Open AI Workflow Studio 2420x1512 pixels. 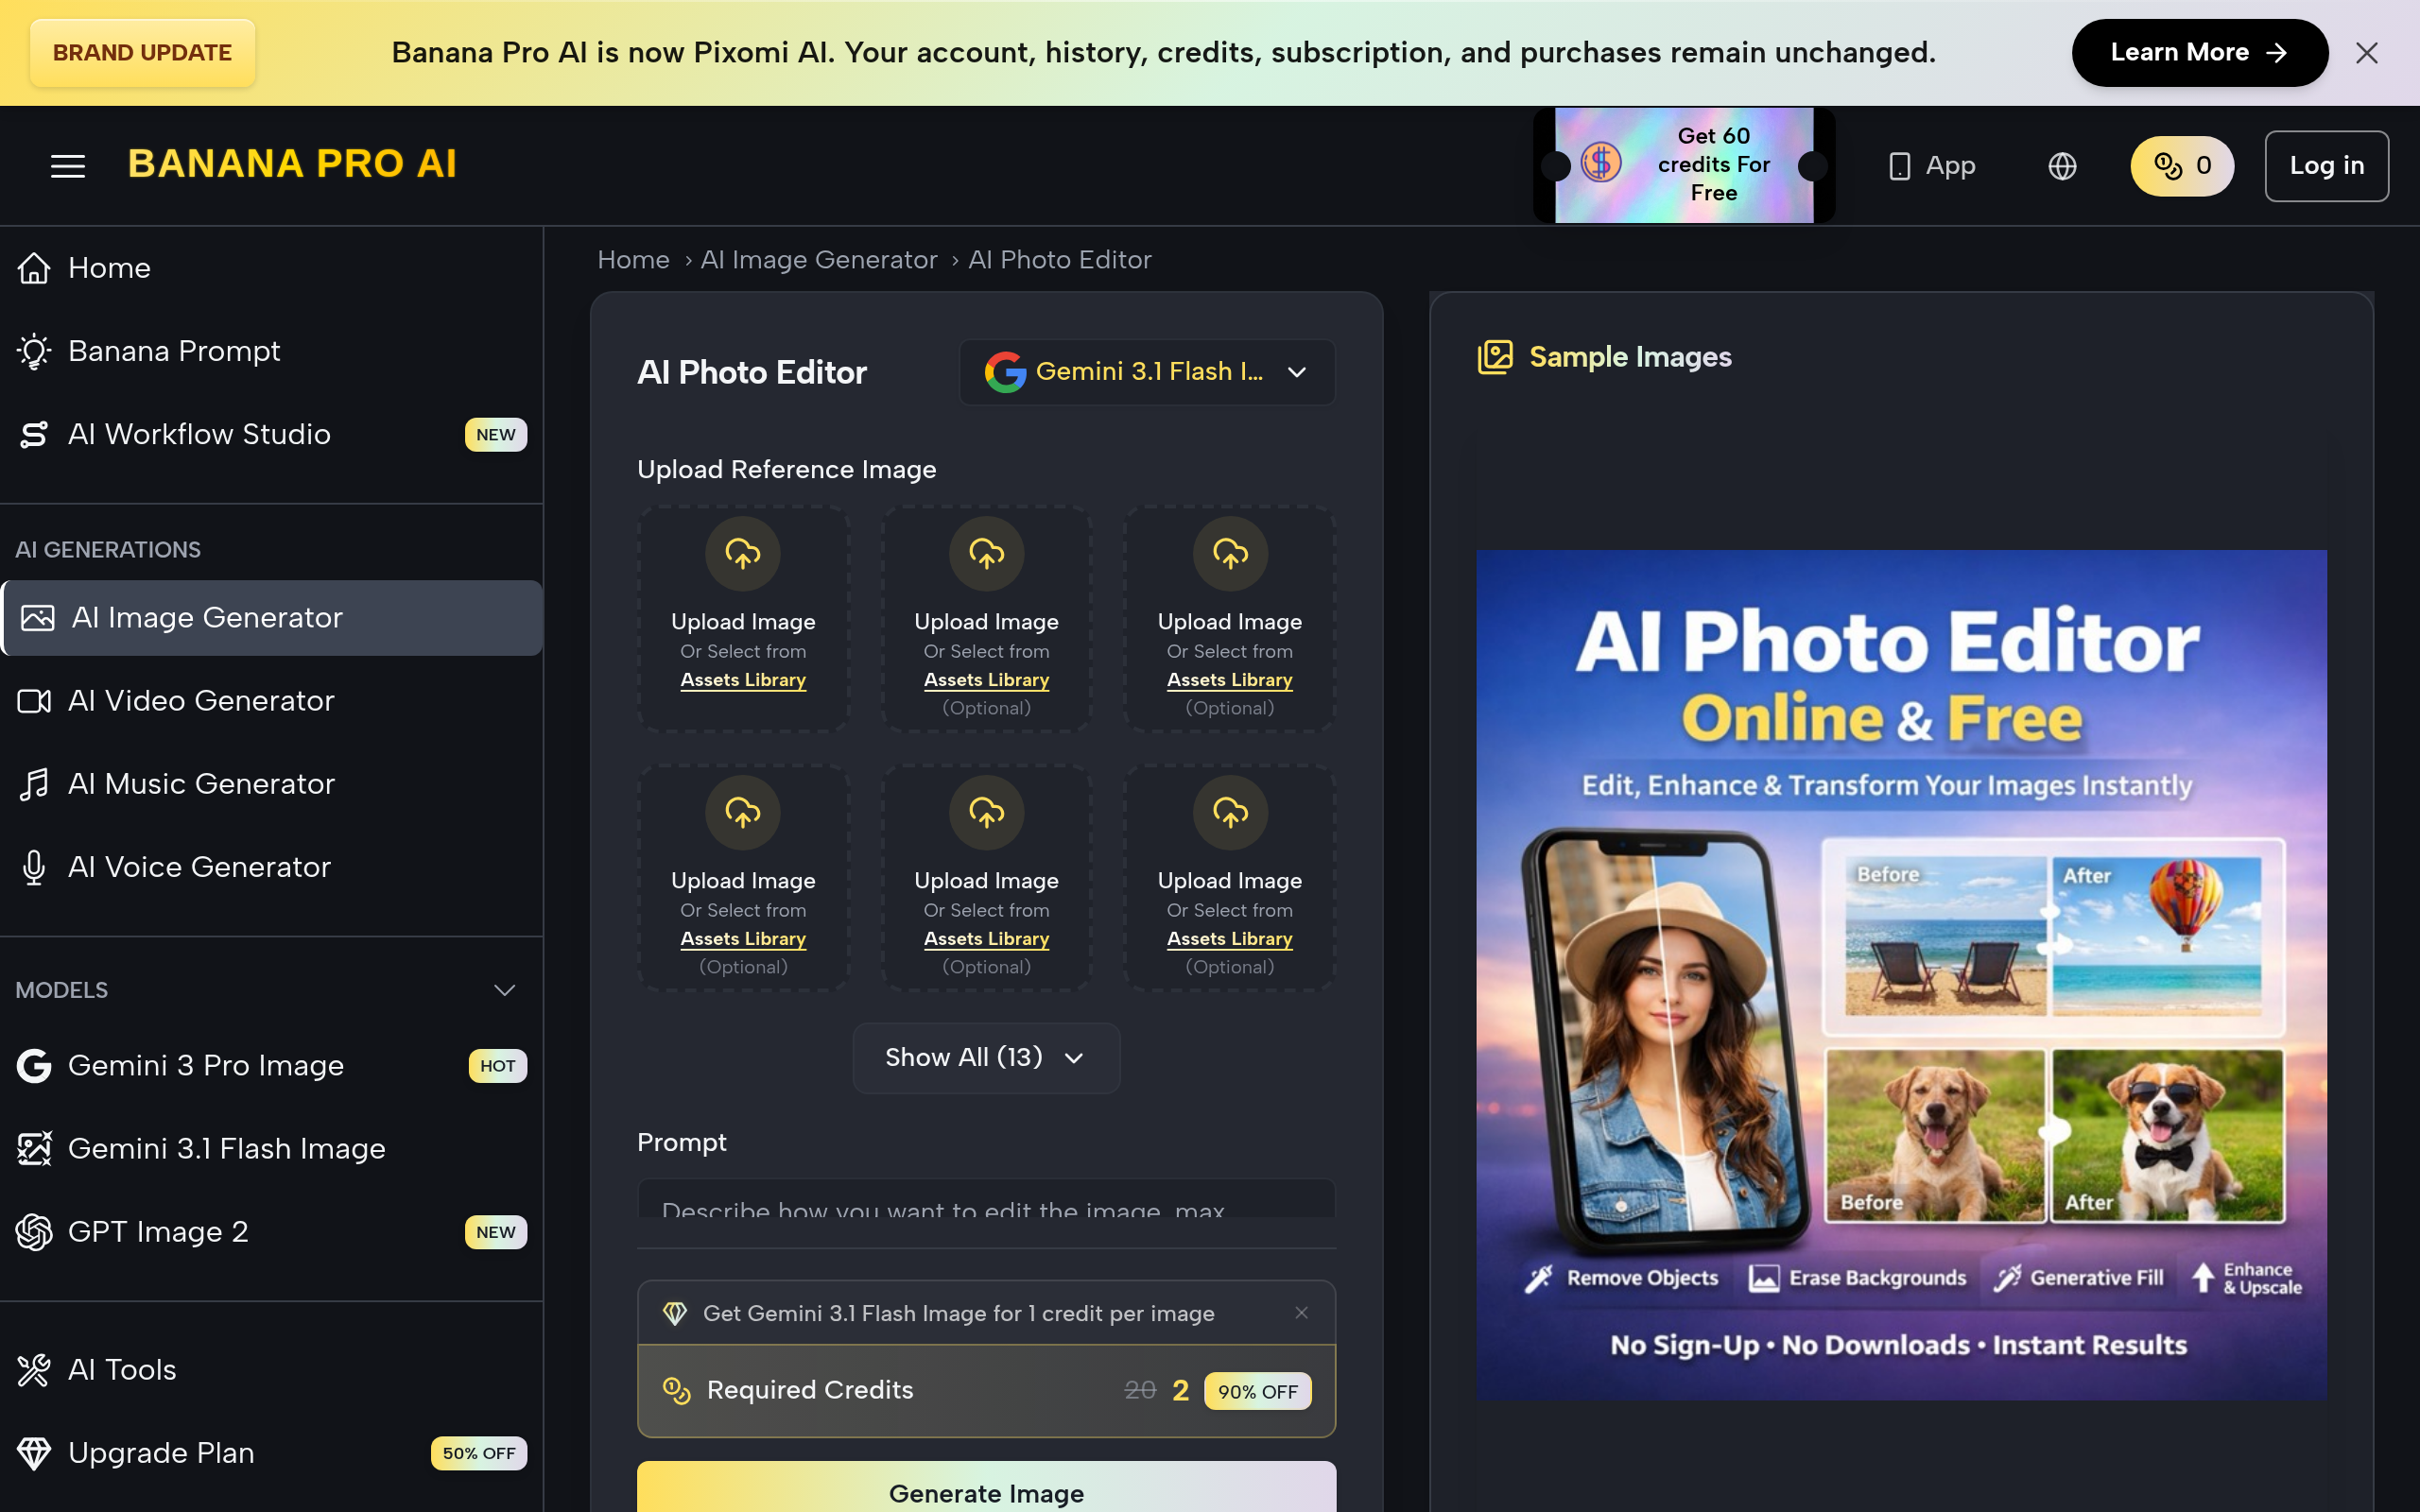click(x=271, y=434)
